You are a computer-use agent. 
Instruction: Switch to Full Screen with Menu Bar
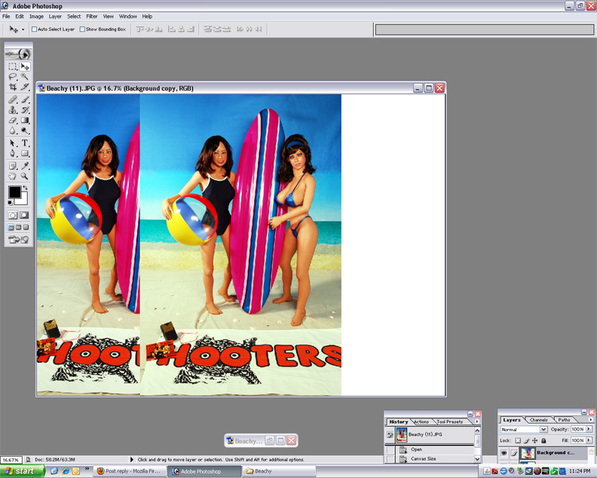[x=18, y=228]
